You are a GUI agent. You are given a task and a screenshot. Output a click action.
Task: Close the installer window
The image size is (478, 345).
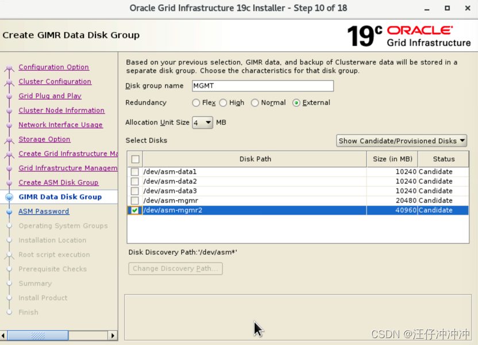coord(468,8)
